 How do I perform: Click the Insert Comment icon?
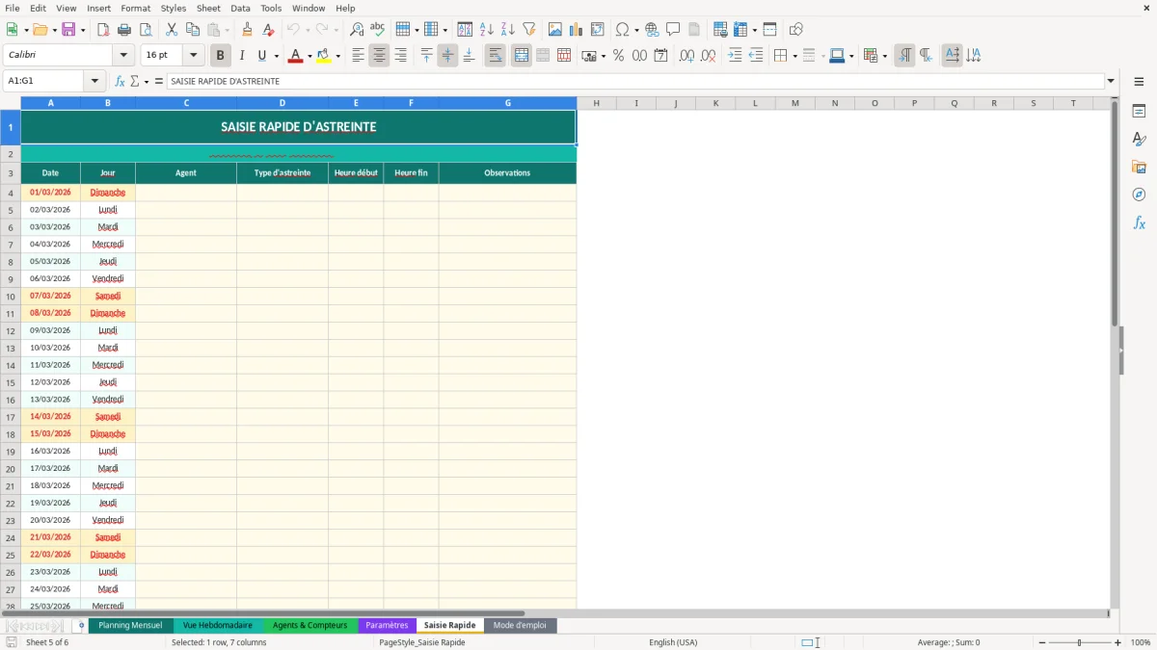pos(673,30)
